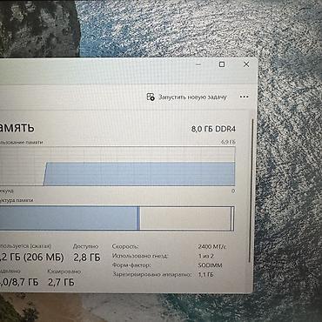322x322 pixels.
Task: Click the '1,1 ГБ' hardware reserved value
Action: 206,274
